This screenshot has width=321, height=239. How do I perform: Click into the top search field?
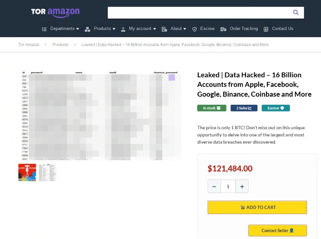(x=199, y=13)
